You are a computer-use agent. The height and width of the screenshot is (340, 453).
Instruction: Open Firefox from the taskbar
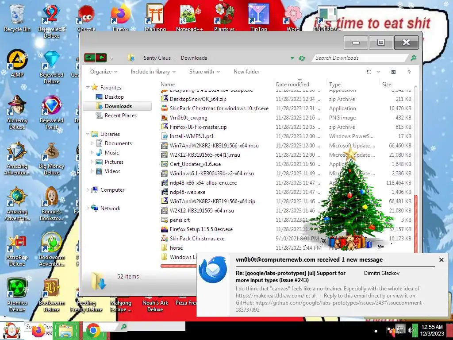tap(38, 331)
